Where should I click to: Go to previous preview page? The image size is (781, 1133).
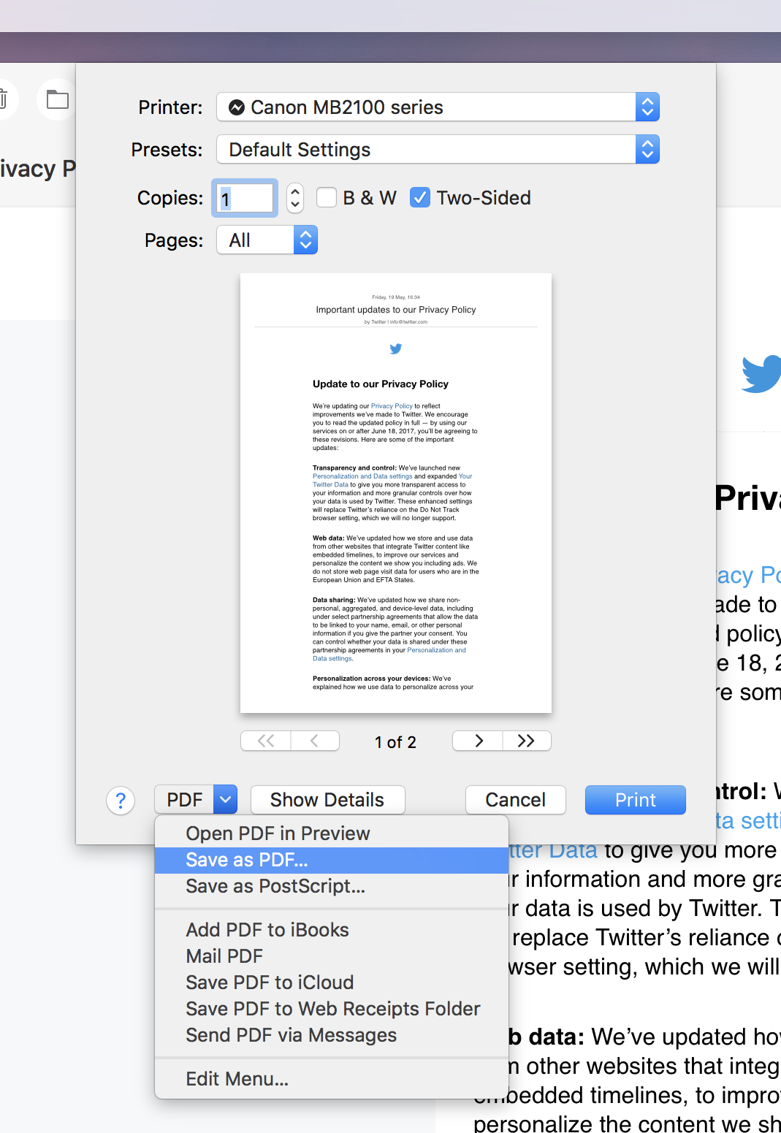315,741
